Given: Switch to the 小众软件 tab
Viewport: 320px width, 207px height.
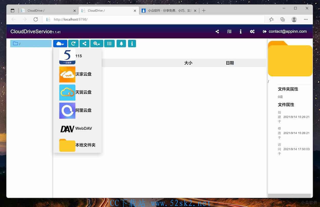Looking at the screenshot, I should click(170, 11).
